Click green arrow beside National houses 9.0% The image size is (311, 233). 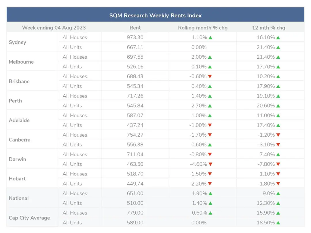point(278,194)
